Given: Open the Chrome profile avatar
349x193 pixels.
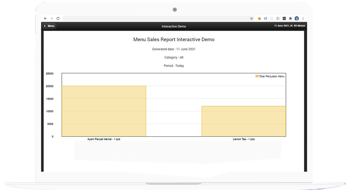Looking at the screenshot, I should click(x=297, y=18).
